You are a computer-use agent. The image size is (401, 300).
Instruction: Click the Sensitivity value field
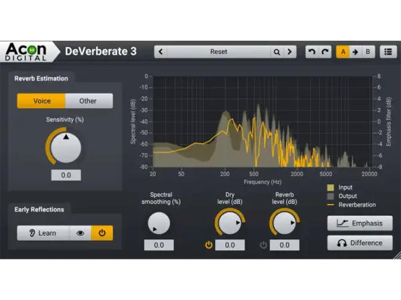tap(66, 175)
